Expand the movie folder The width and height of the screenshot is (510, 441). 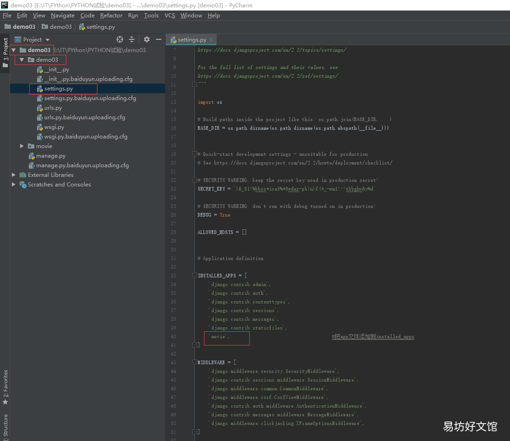[22, 146]
